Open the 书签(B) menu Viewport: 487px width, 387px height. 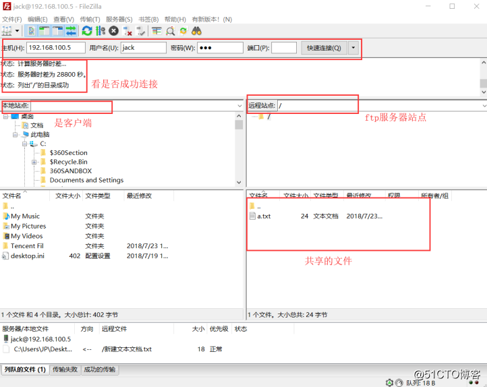coord(148,20)
